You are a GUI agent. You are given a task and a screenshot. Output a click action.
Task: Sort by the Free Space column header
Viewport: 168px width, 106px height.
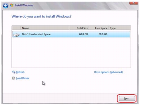(99, 28)
